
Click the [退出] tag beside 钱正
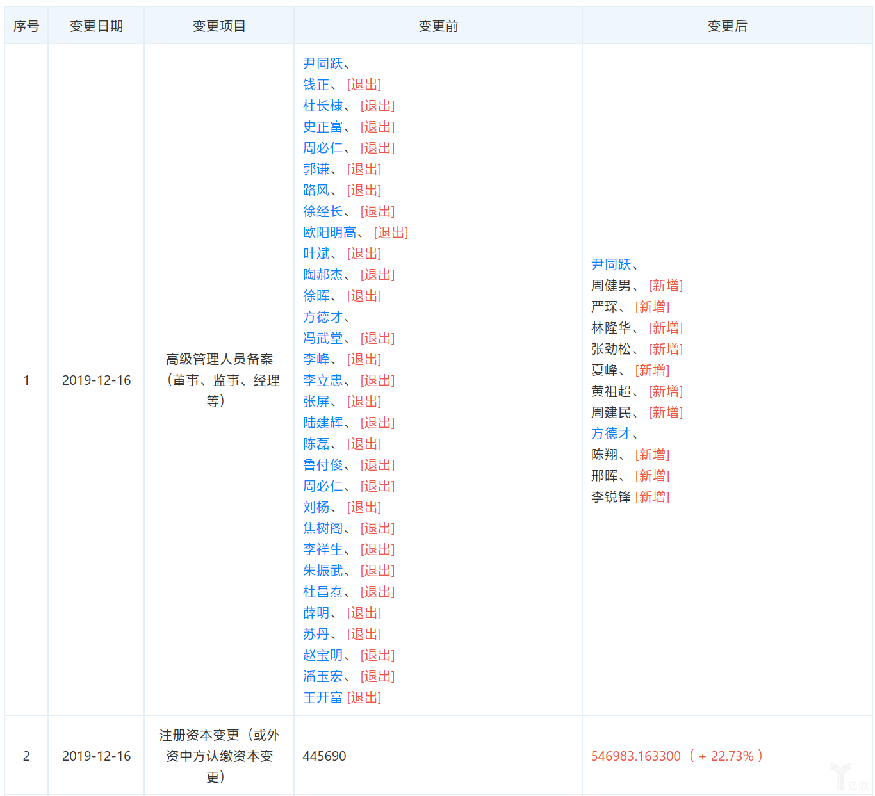[364, 85]
